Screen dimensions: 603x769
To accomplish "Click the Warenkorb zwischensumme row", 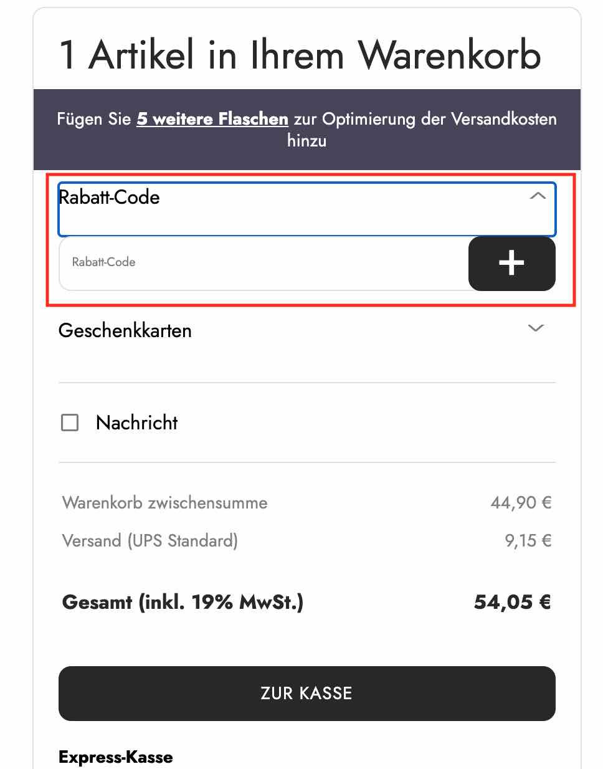I will click(x=164, y=502).
